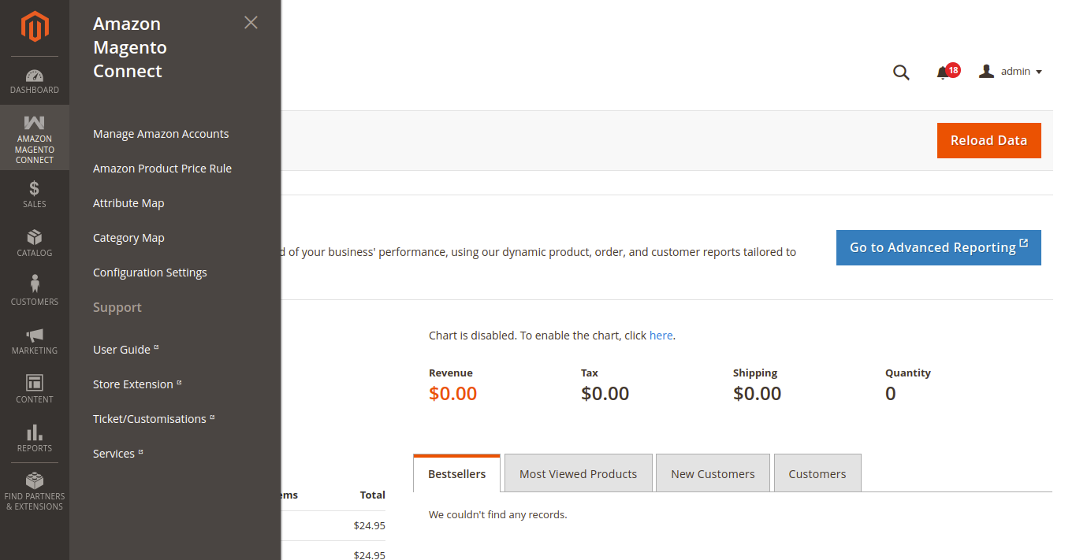Open the Content sidebar menu
This screenshot has width=1076, height=560.
[35, 390]
